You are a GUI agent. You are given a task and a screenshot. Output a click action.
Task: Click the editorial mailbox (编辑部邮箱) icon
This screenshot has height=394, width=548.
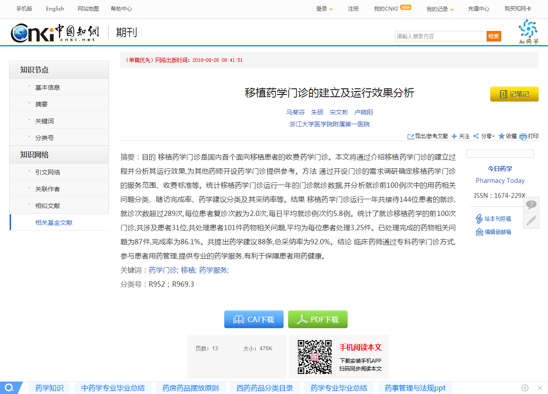click(479, 232)
